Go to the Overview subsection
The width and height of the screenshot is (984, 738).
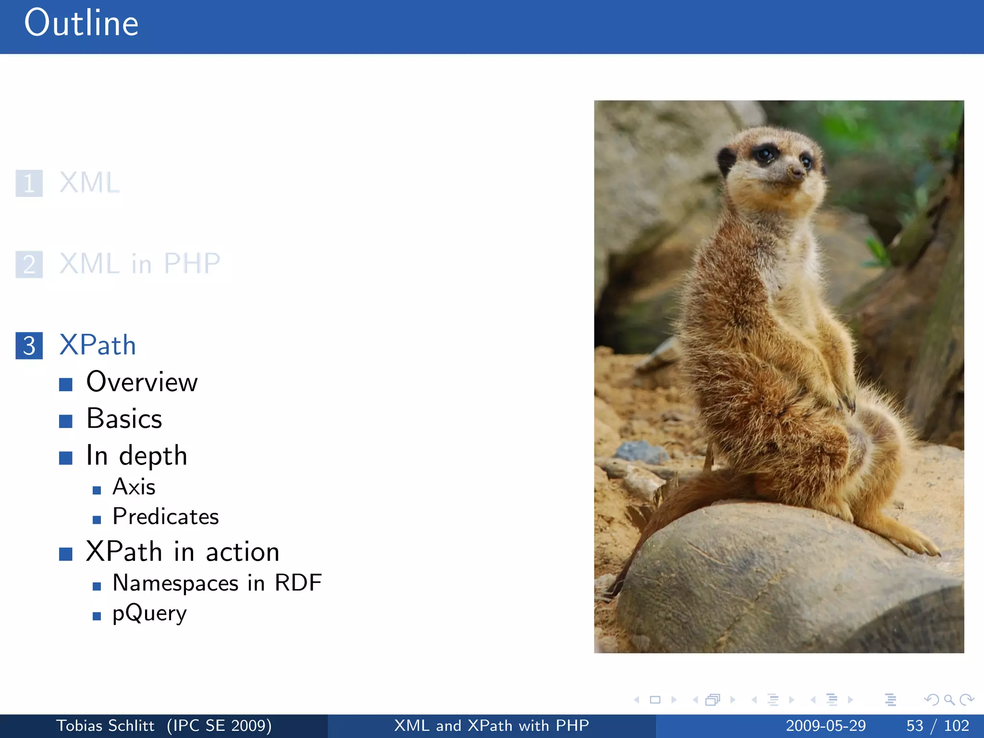(142, 382)
